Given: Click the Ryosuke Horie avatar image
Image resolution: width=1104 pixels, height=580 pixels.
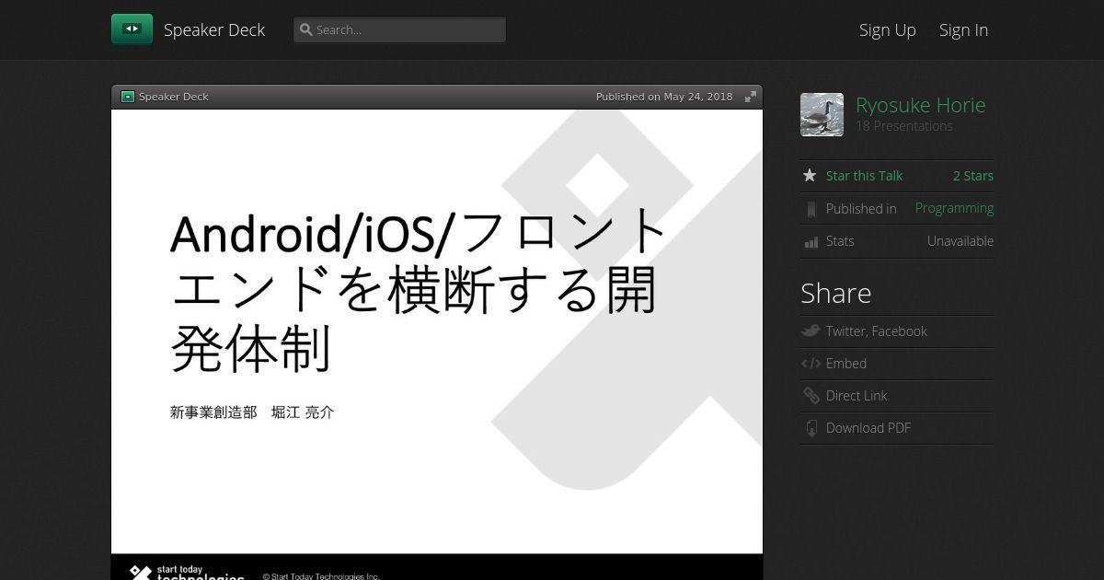Looking at the screenshot, I should click(x=822, y=114).
